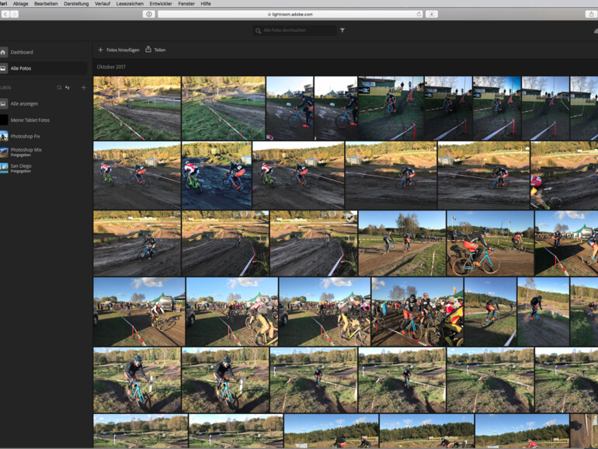Click Safari's forward arrow button
Image resolution: width=598 pixels, height=449 pixels.
(x=15, y=14)
